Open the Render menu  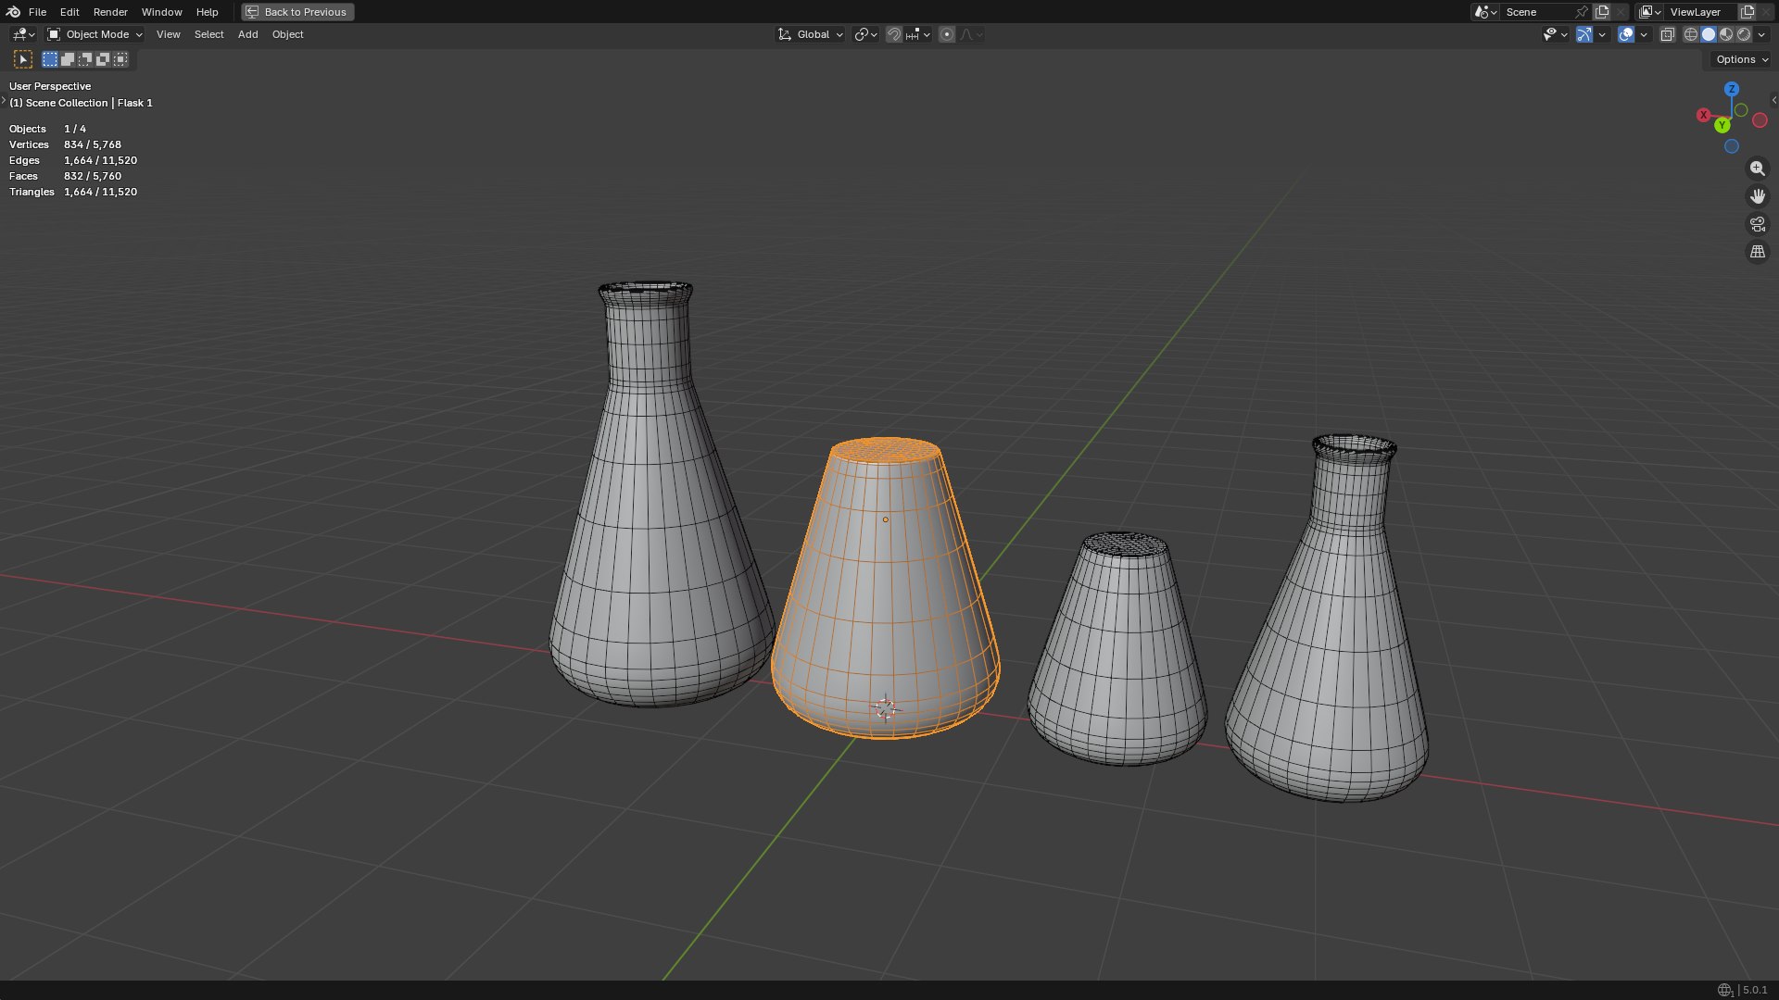110,12
